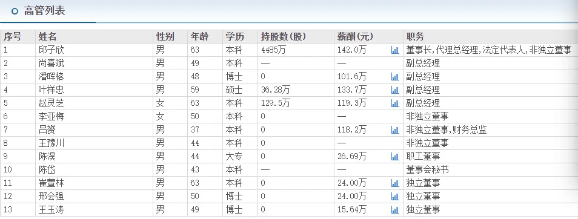Click the 36.28万 shareholding value

point(275,90)
